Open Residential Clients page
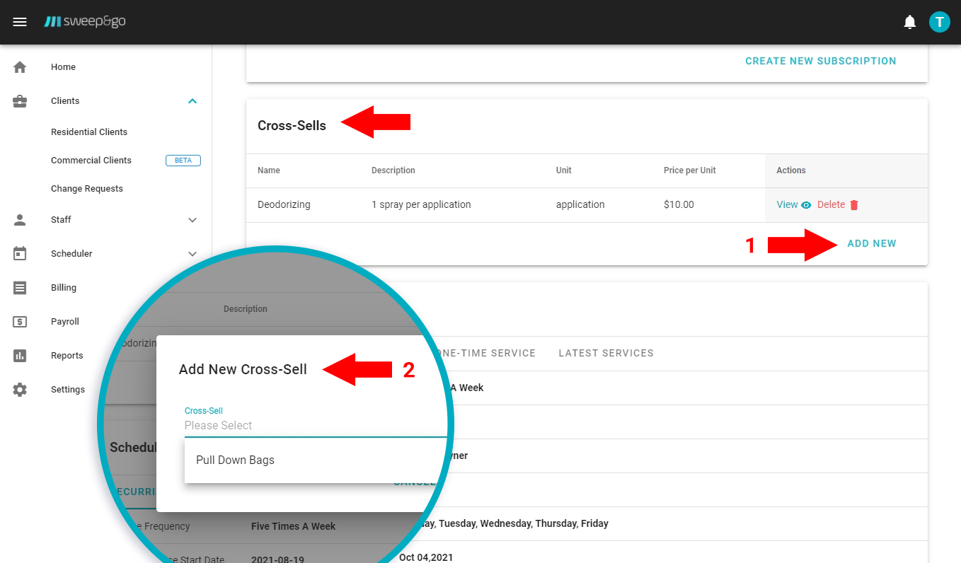 [x=89, y=132]
